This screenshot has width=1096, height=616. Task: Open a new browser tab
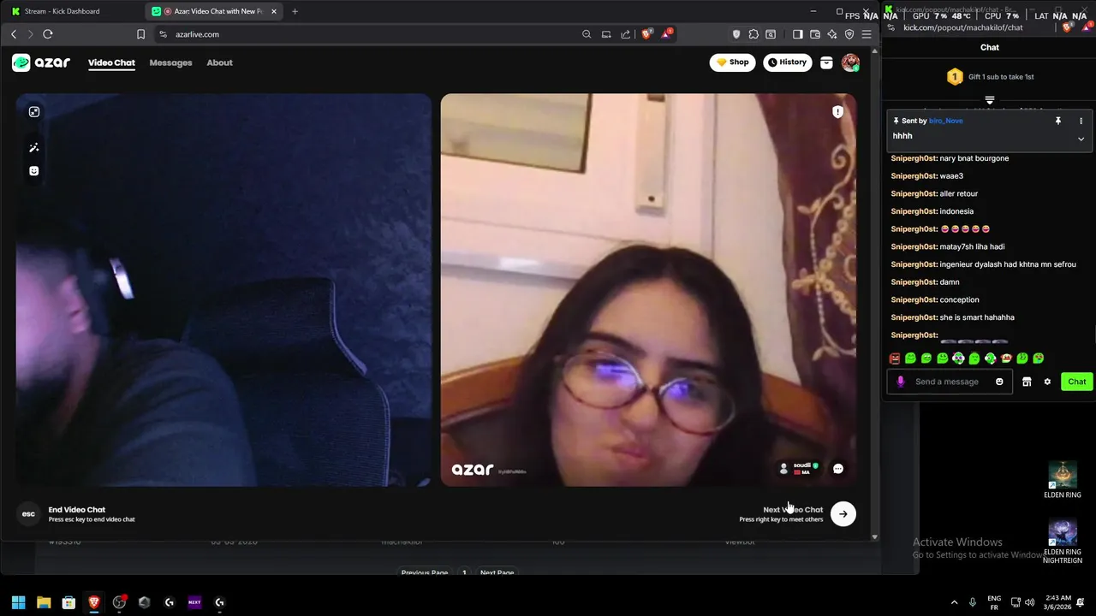(295, 11)
